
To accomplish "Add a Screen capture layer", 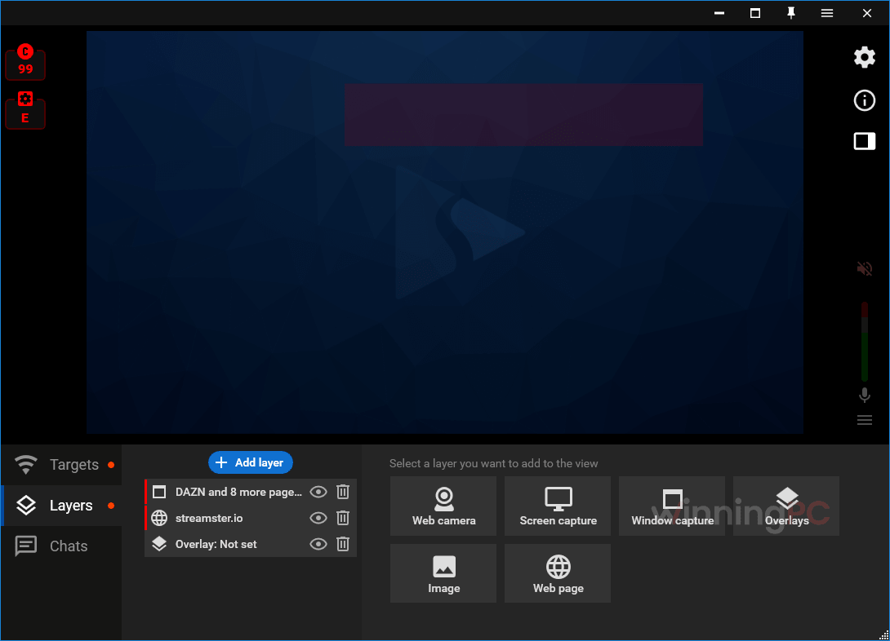I will 558,506.
